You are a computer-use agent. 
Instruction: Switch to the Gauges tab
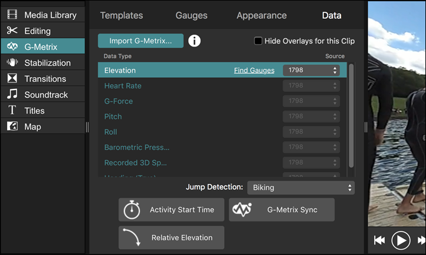point(191,15)
